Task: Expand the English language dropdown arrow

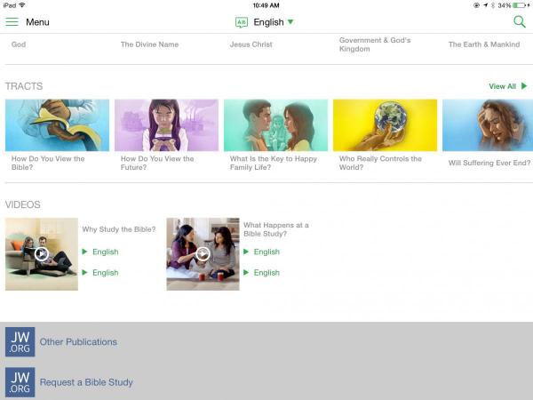Action: (x=290, y=22)
